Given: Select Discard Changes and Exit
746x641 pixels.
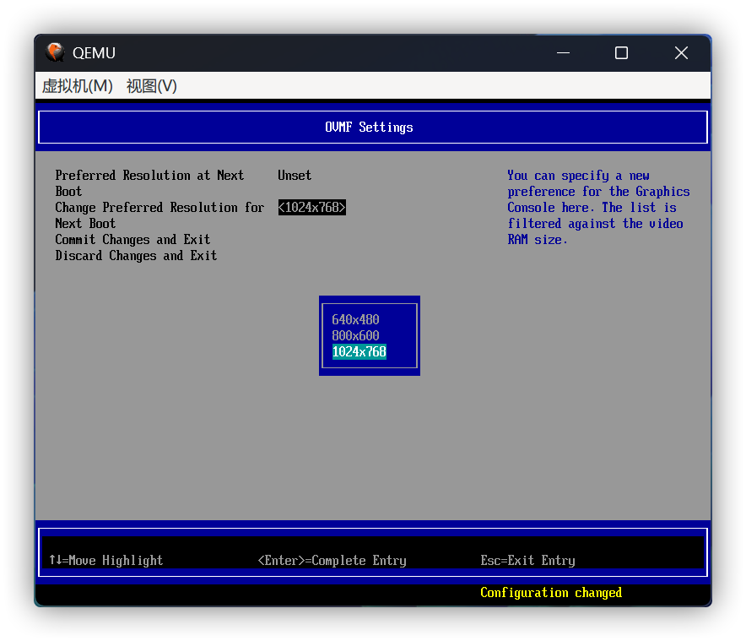Looking at the screenshot, I should coord(136,256).
